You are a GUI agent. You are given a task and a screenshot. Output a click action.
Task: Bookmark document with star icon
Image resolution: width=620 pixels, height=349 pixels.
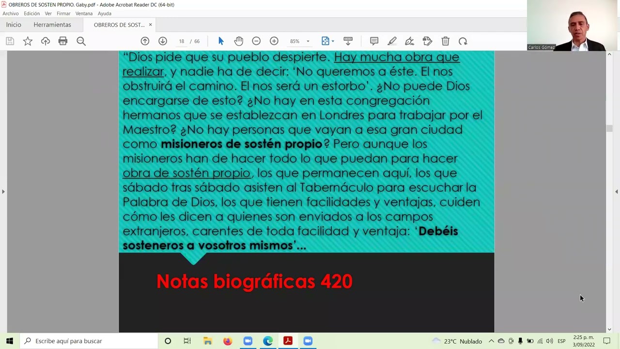coord(28,41)
